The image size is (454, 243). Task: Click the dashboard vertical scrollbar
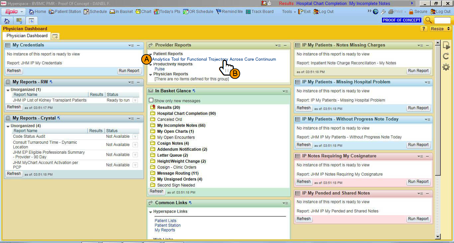coord(438,139)
